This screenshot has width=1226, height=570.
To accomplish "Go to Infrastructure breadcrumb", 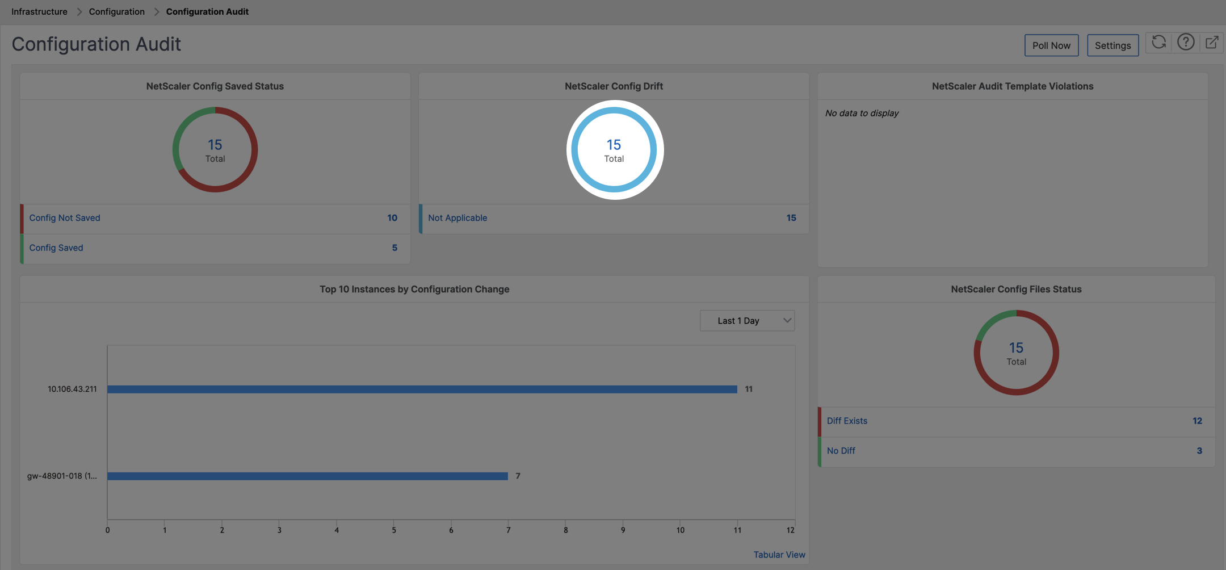I will (x=39, y=11).
